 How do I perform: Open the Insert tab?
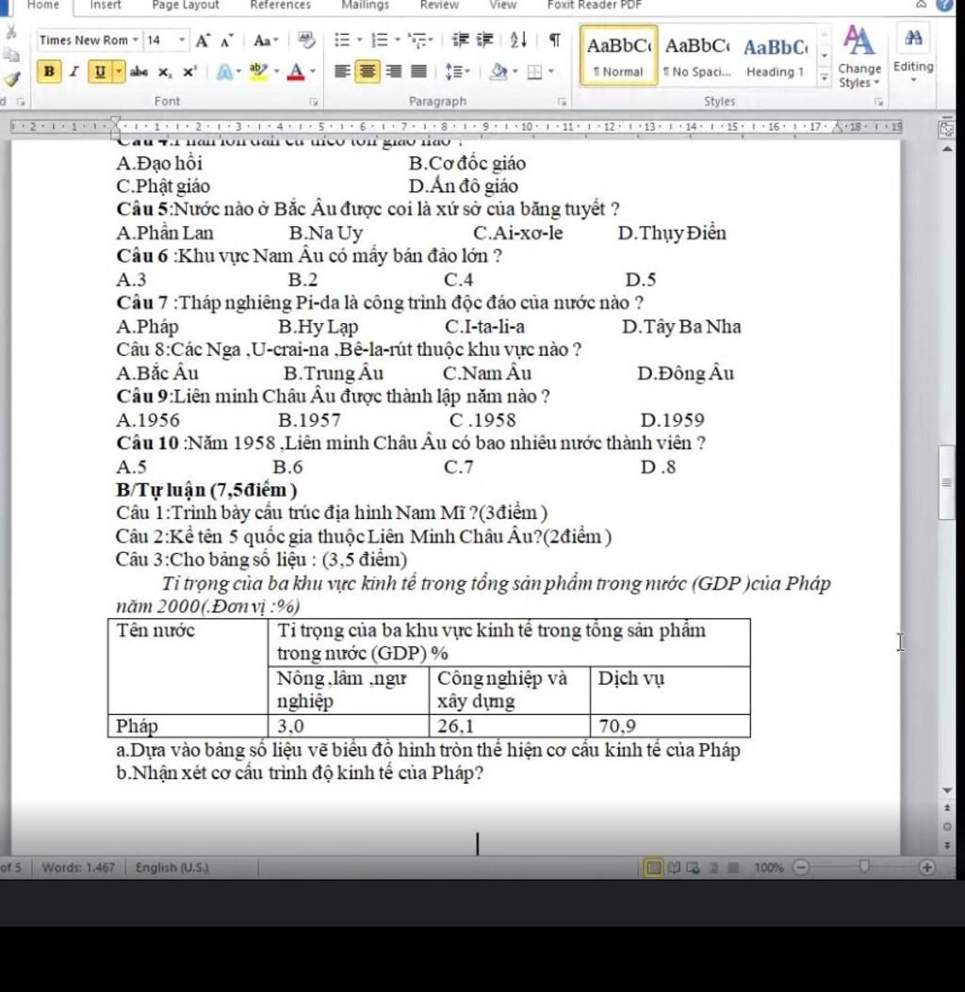(x=105, y=5)
